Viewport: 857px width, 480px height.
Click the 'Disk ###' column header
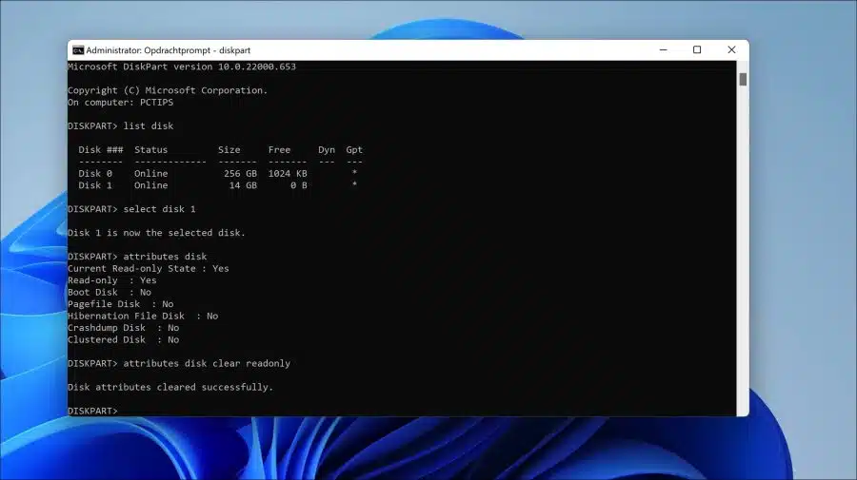pyautogui.click(x=101, y=149)
